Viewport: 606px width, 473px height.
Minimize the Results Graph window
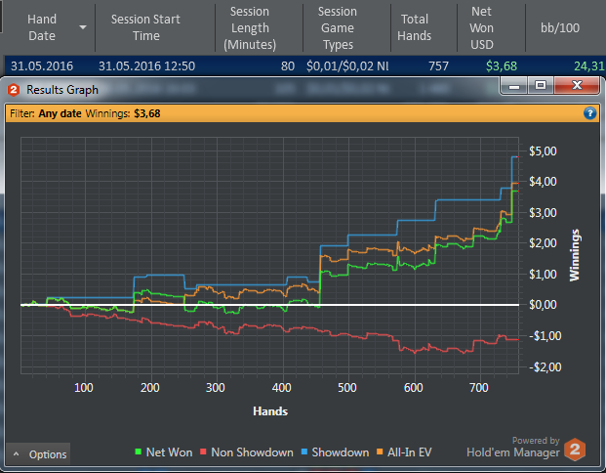click(x=513, y=86)
